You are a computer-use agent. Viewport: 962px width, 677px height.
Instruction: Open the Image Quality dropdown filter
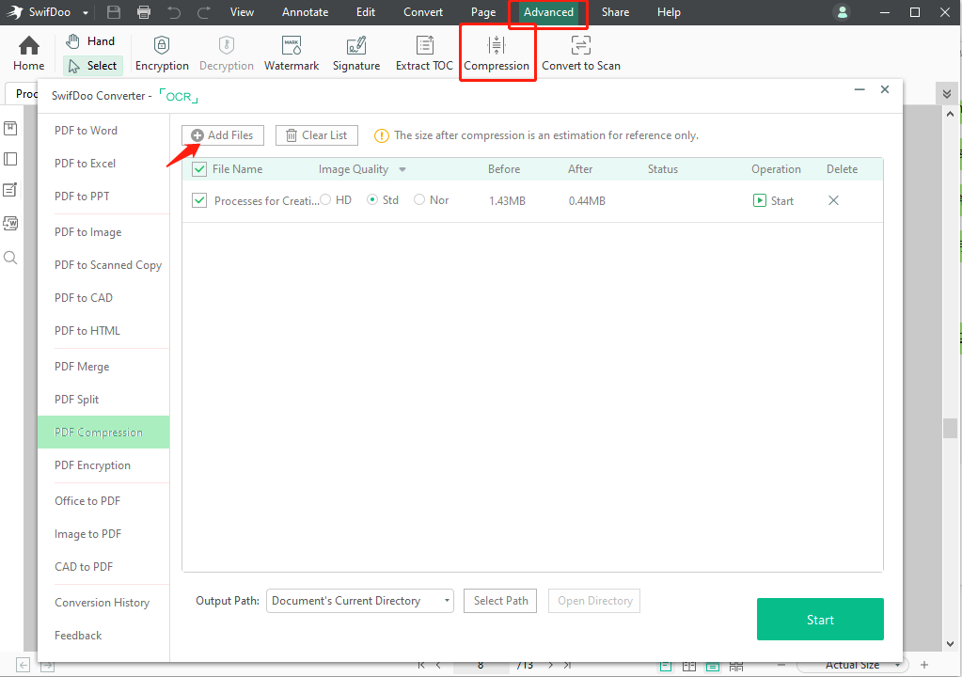click(x=403, y=168)
